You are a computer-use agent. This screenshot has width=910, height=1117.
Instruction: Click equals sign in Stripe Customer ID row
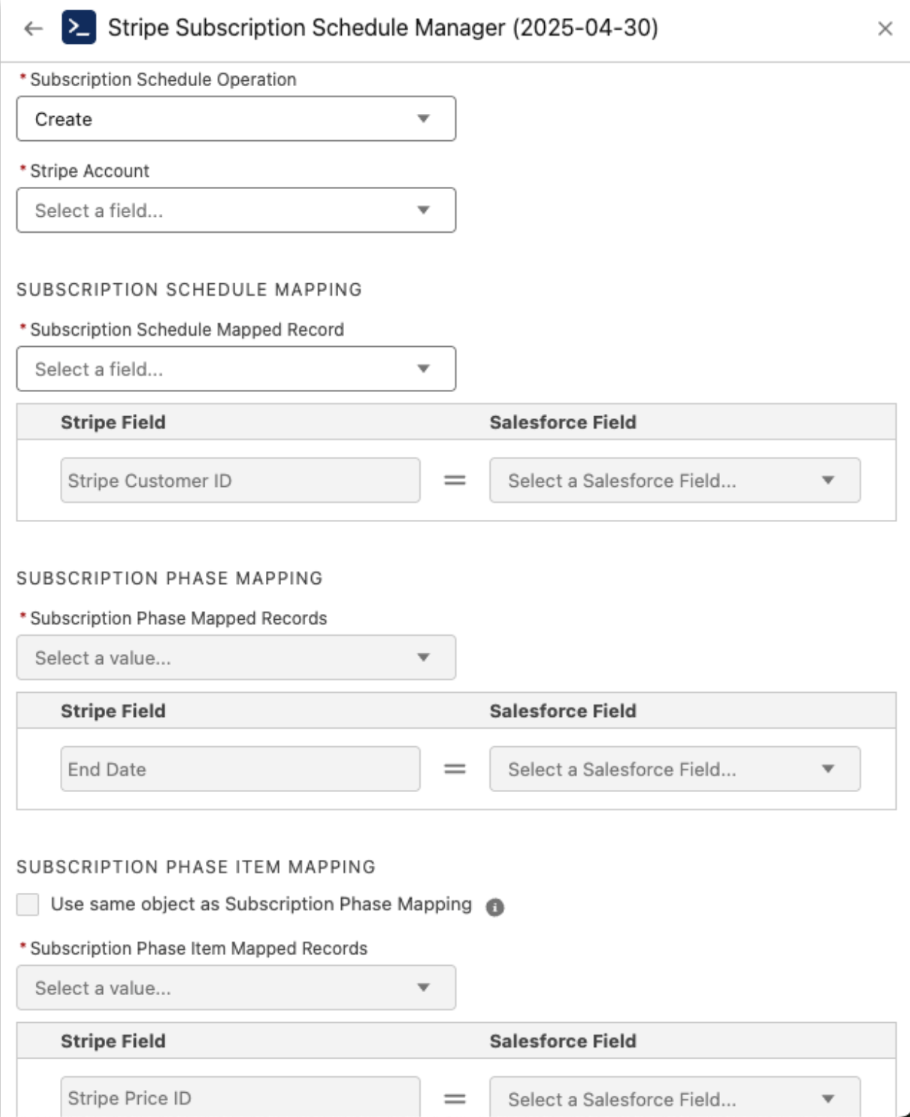[454, 480]
